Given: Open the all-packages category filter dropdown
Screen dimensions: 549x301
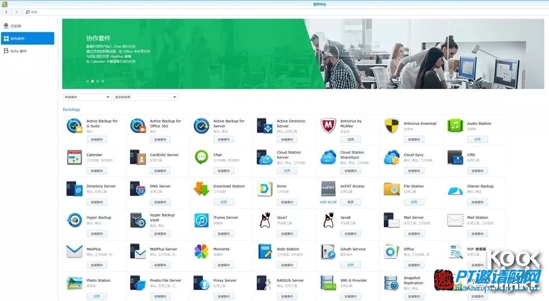Looking at the screenshot, I should [87, 97].
